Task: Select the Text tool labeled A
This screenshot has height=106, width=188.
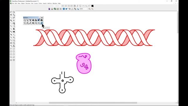Action: pyautogui.click(x=14, y=20)
